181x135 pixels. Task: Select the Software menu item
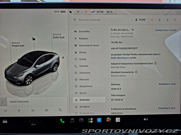pyautogui.click(x=89, y=100)
